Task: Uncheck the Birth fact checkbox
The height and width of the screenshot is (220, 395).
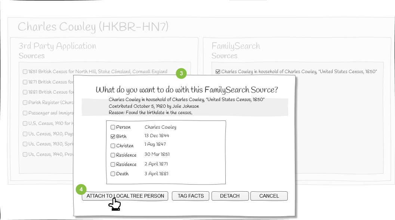Action: pos(113,136)
